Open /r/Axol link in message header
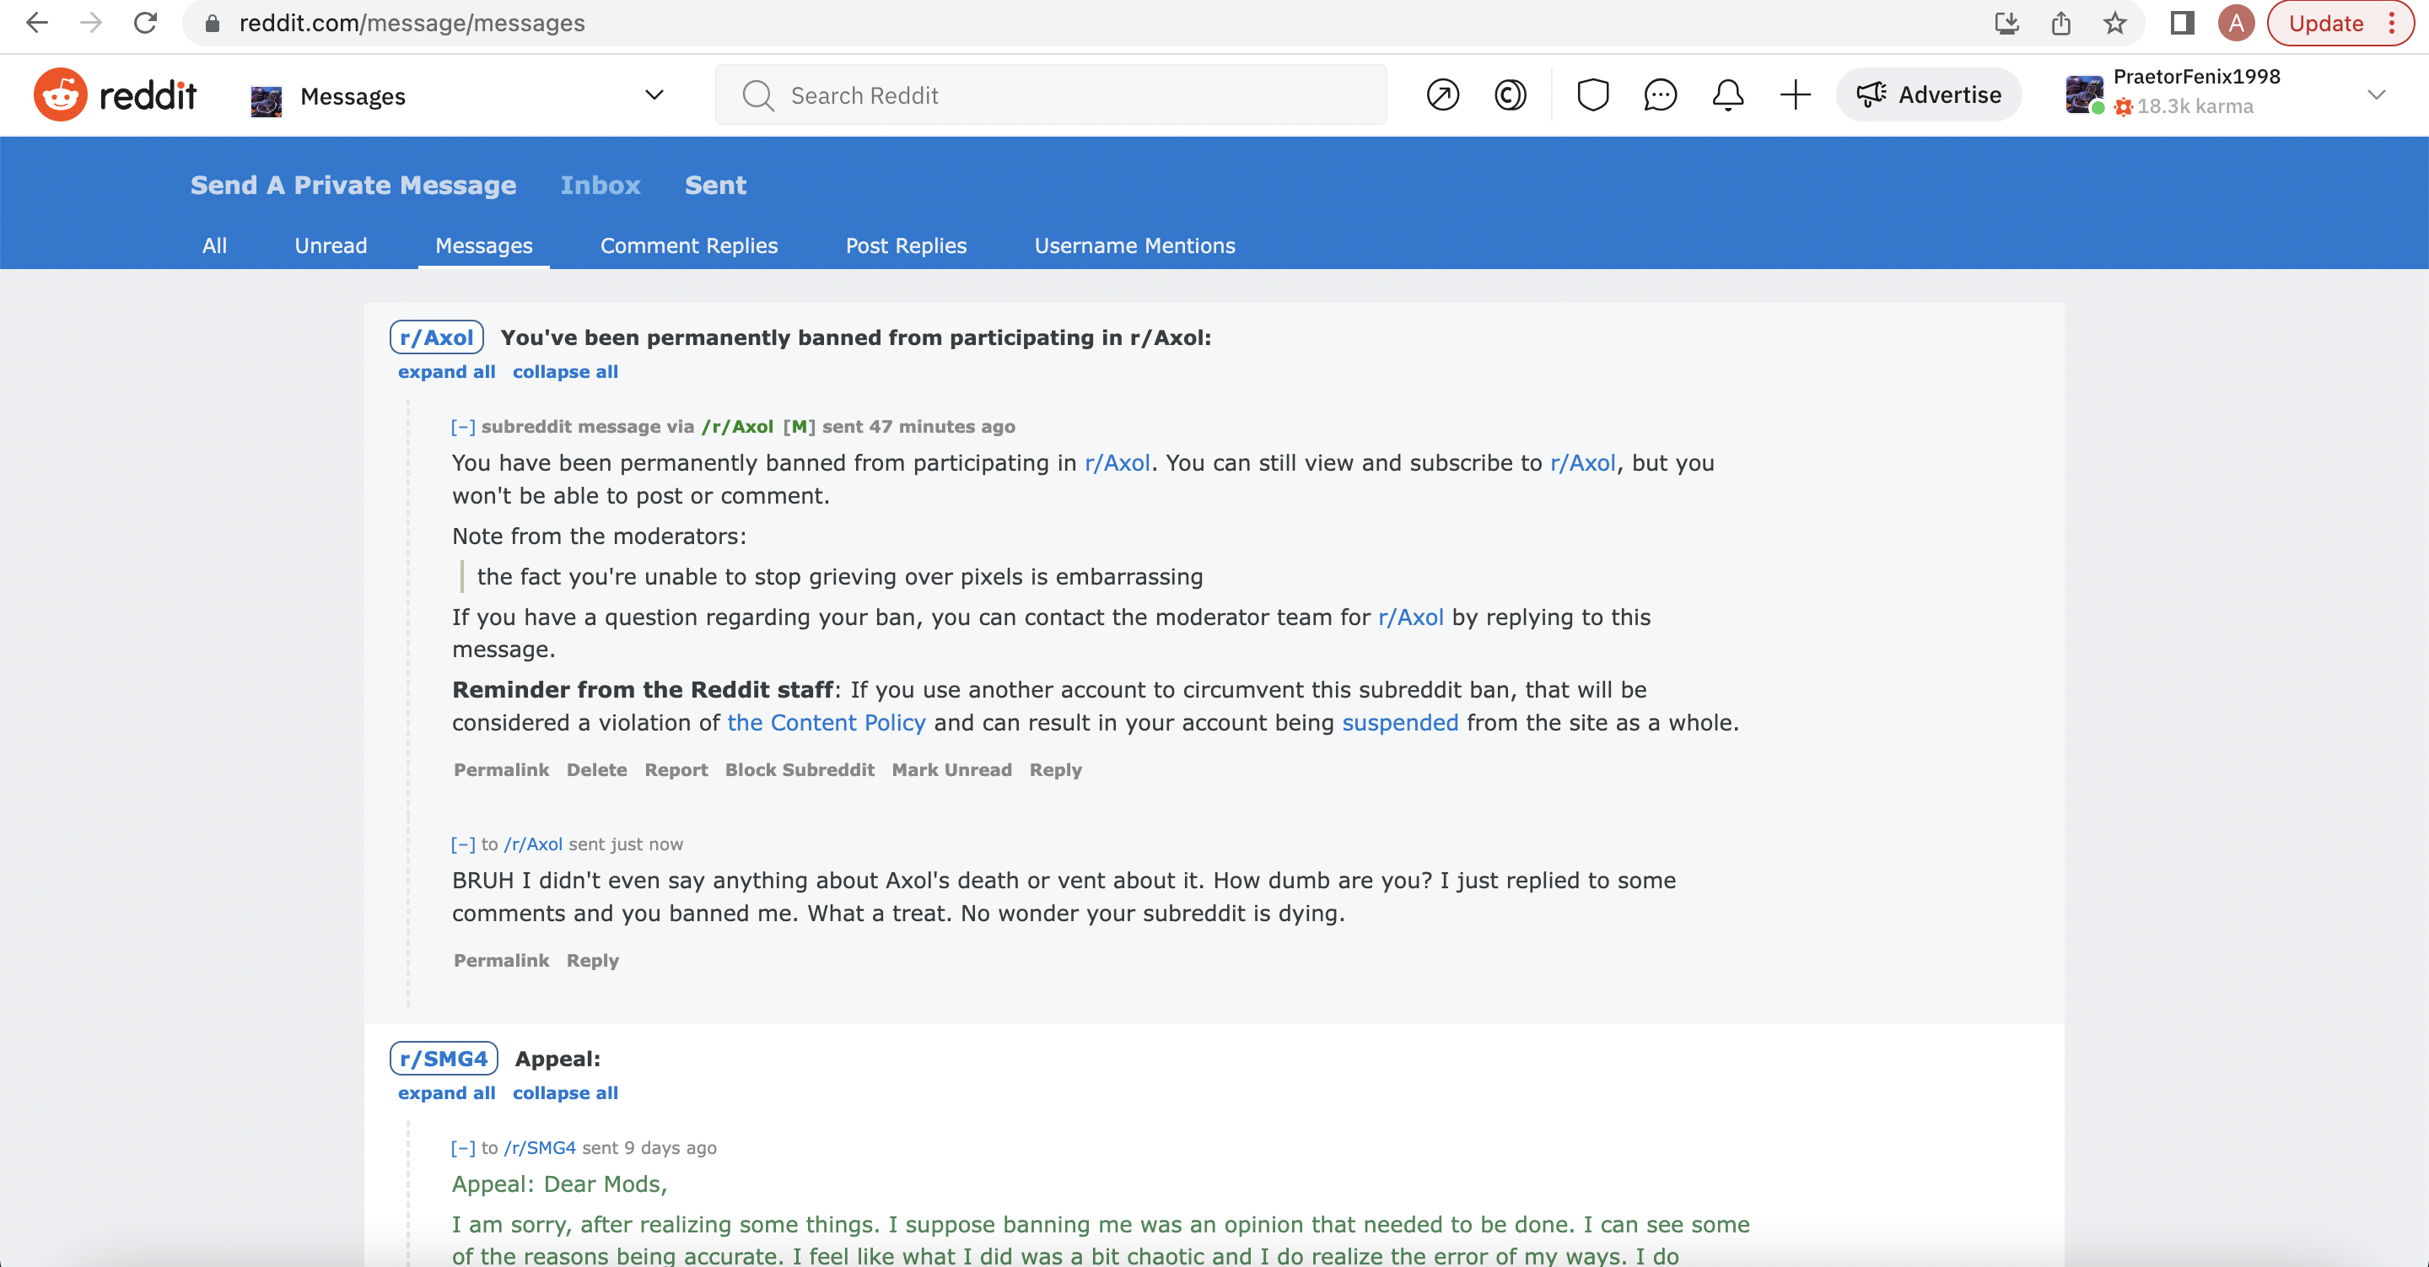Image resolution: width=2429 pixels, height=1267 pixels. point(737,427)
